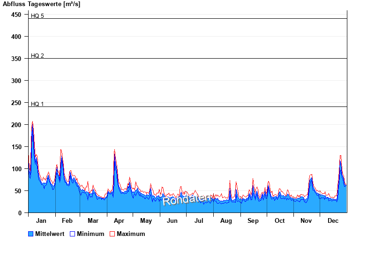Select the Maximum legend label
Screen dimensions: 375x258
[131, 234]
